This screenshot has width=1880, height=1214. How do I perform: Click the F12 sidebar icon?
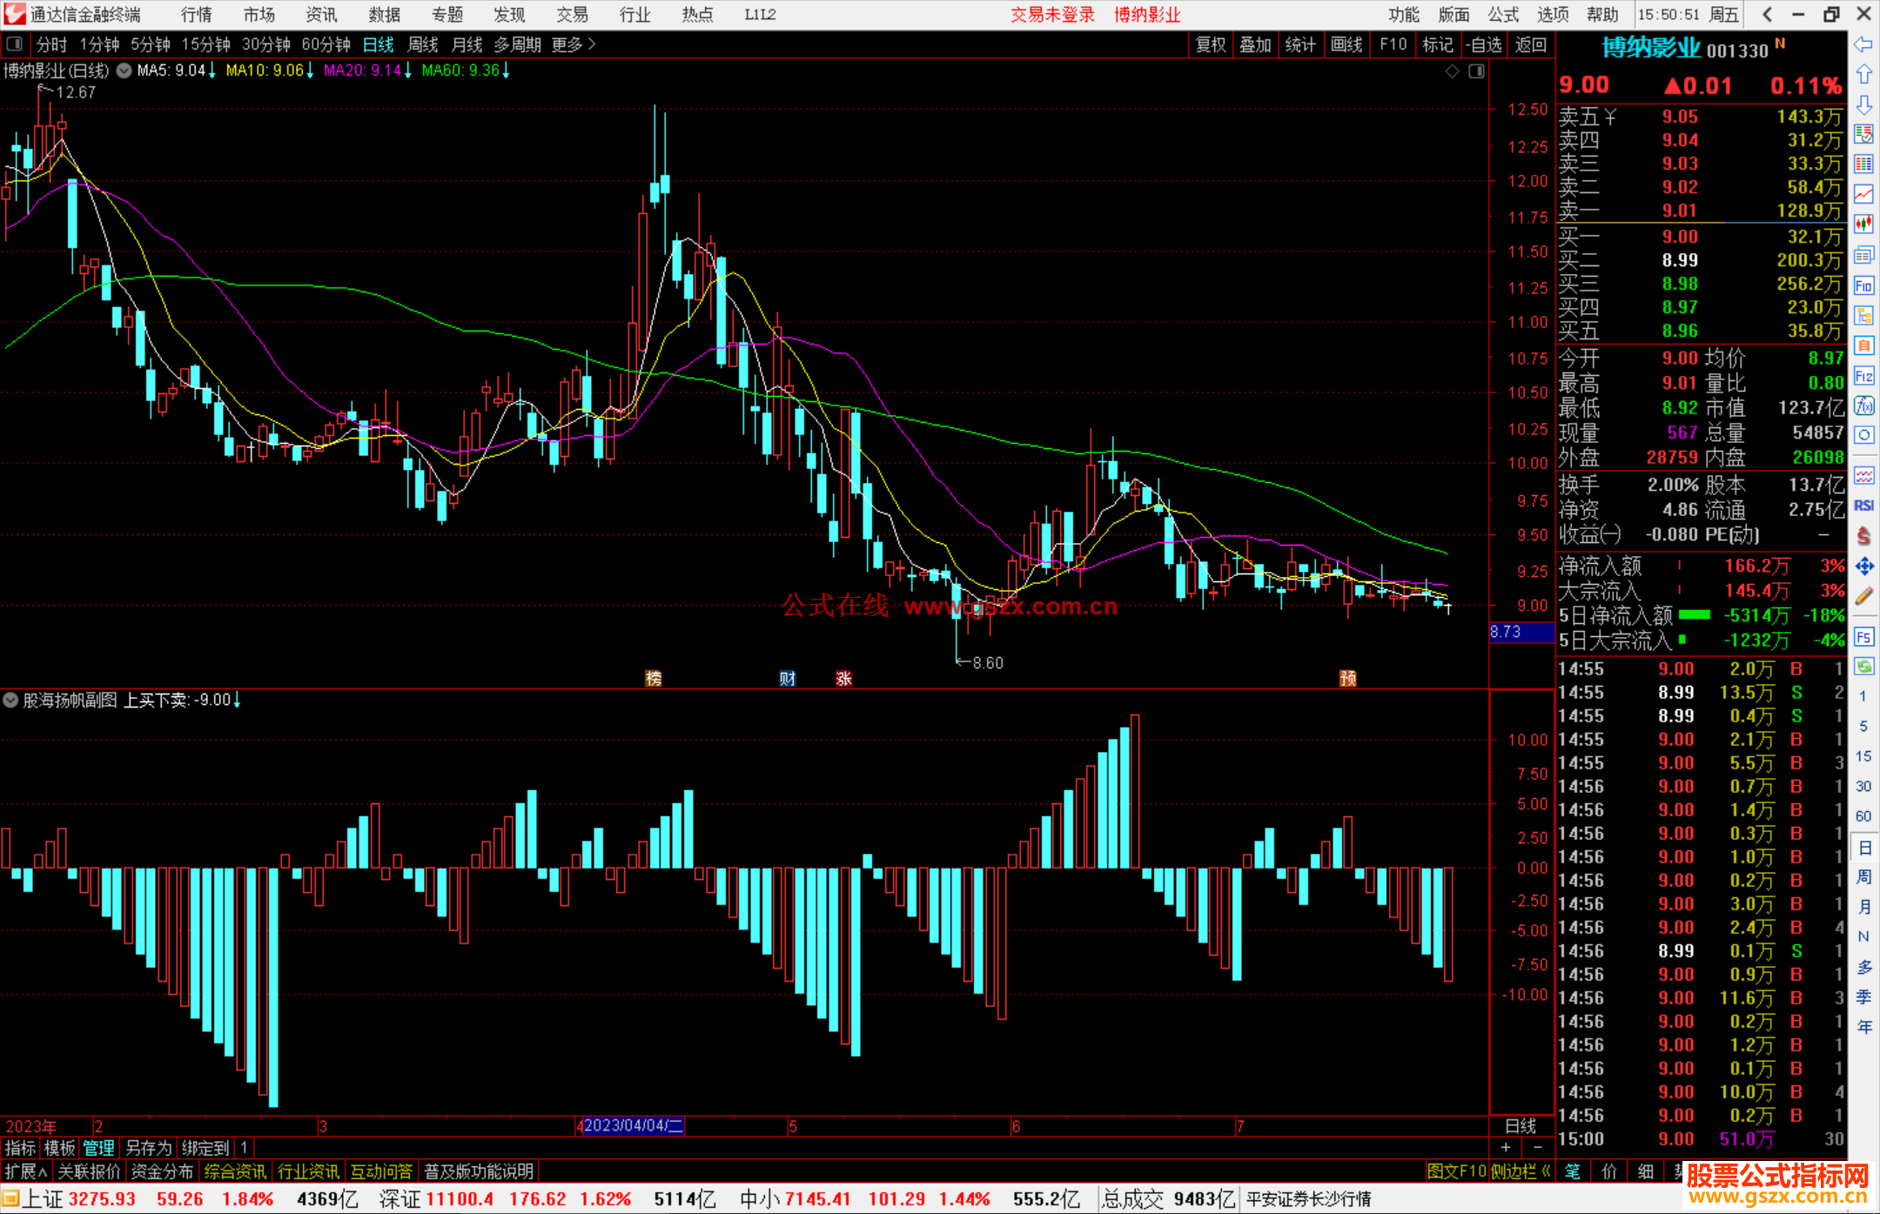click(1863, 376)
